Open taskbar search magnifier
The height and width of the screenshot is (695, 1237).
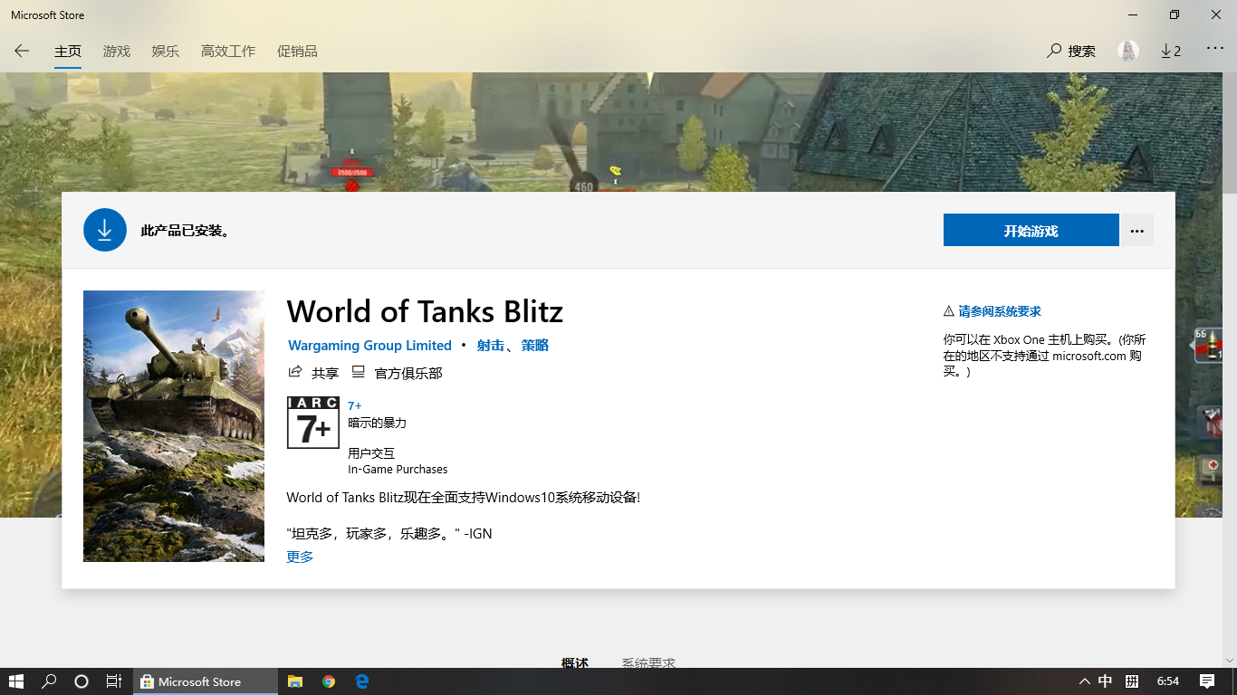(x=49, y=681)
